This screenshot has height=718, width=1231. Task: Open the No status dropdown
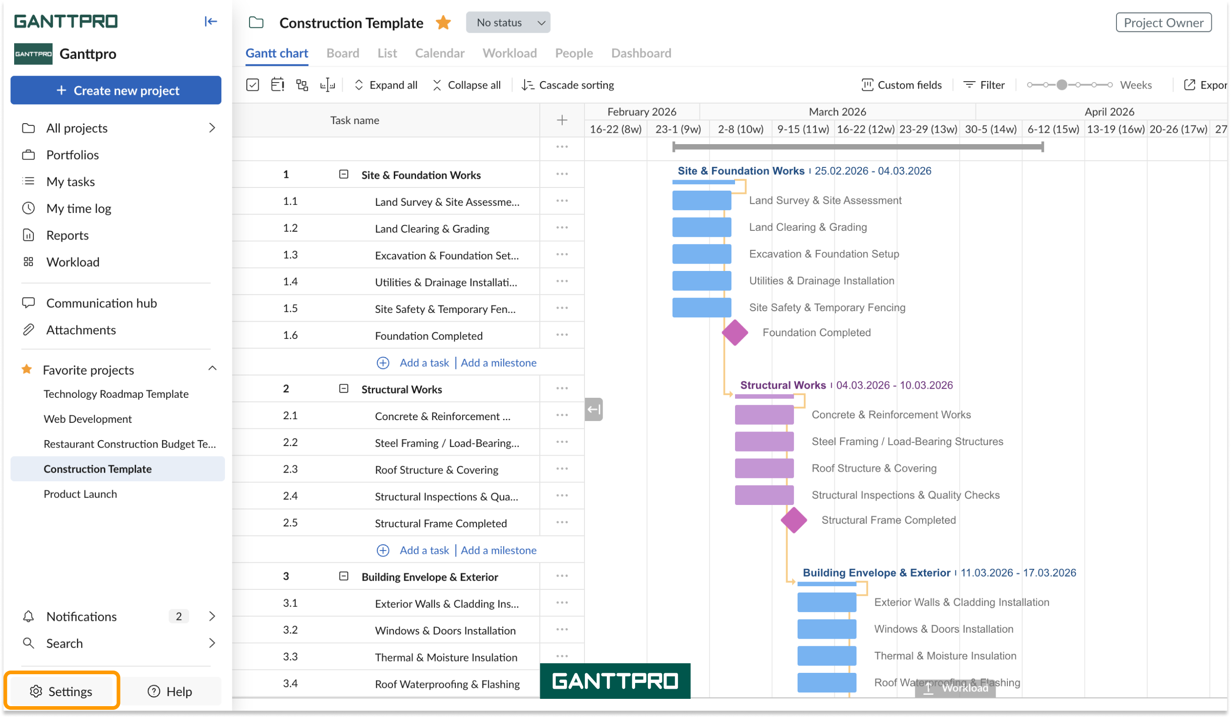pyautogui.click(x=508, y=22)
